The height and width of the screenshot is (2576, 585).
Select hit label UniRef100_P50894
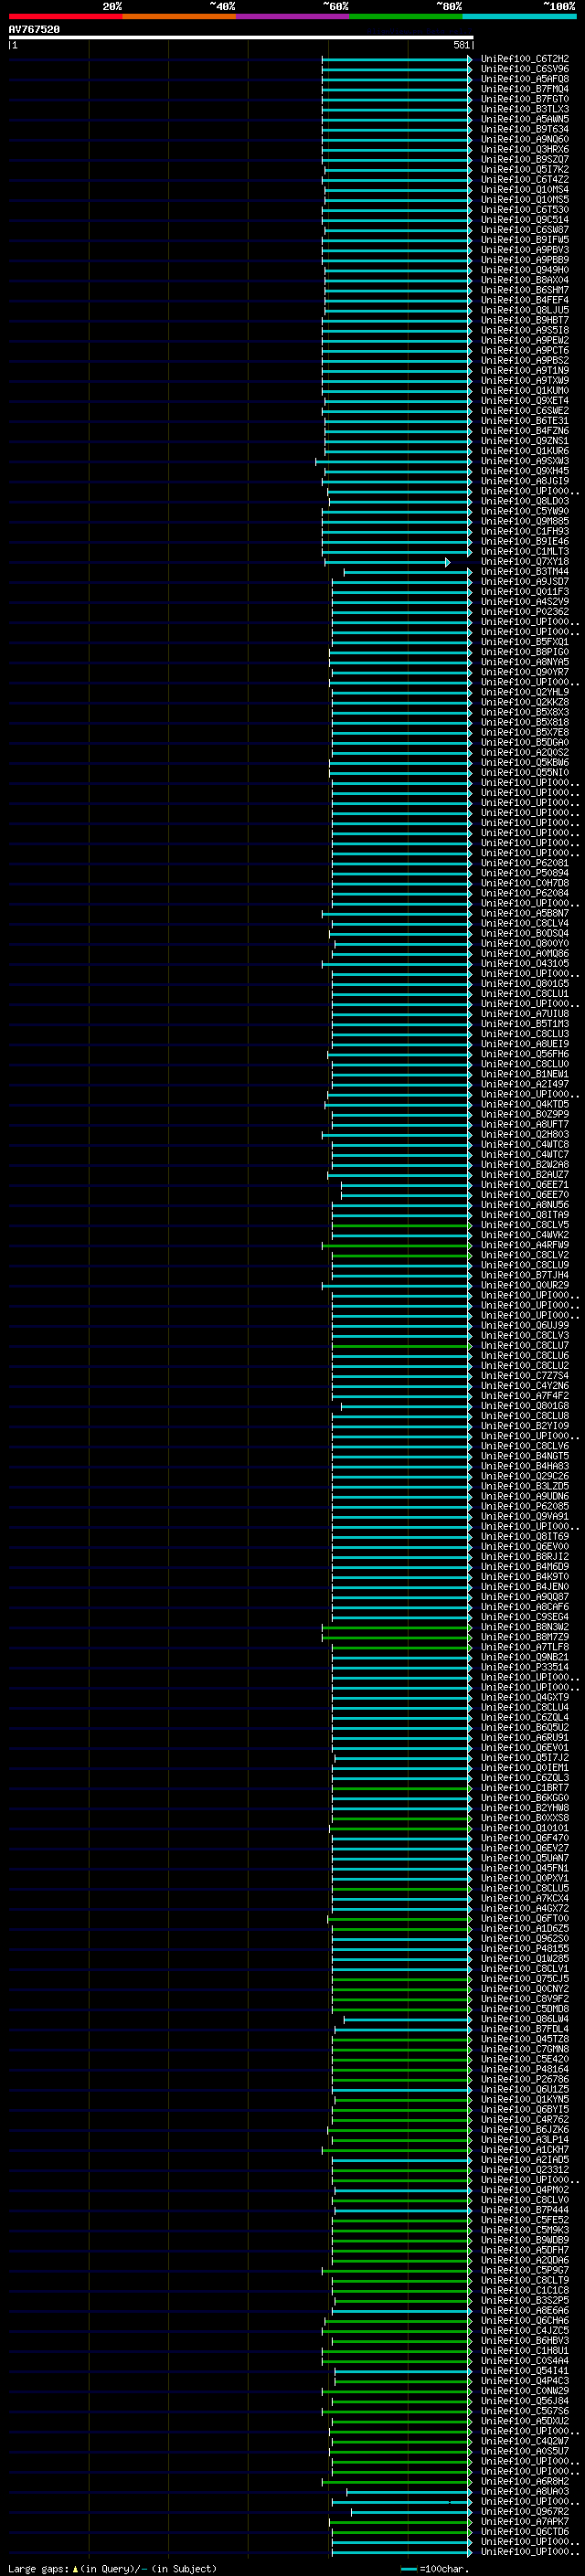(x=525, y=873)
